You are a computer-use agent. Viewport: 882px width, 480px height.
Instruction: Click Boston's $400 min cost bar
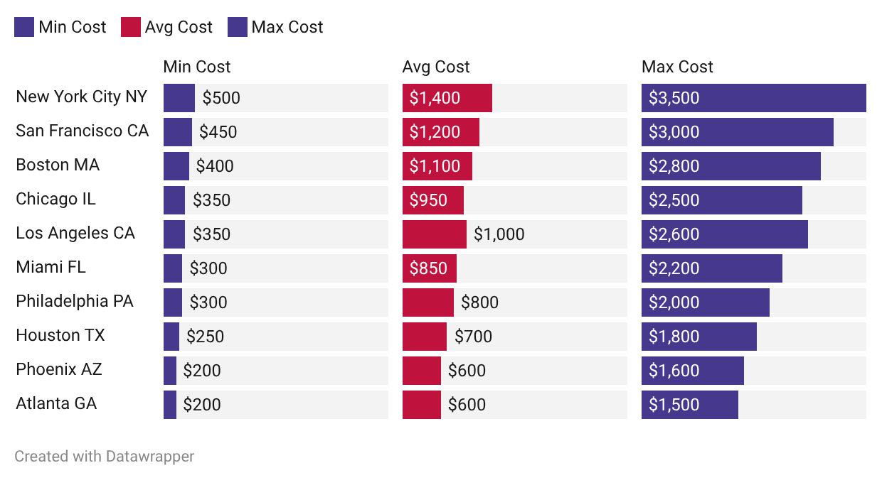pos(176,166)
